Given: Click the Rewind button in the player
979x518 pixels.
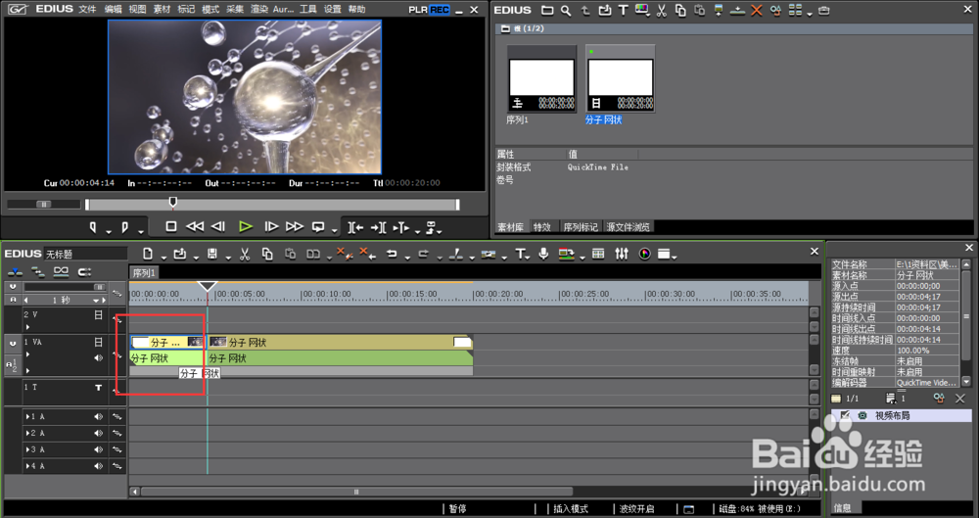Looking at the screenshot, I should click(195, 227).
